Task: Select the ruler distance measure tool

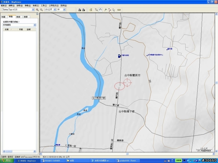Action: (119, 10)
